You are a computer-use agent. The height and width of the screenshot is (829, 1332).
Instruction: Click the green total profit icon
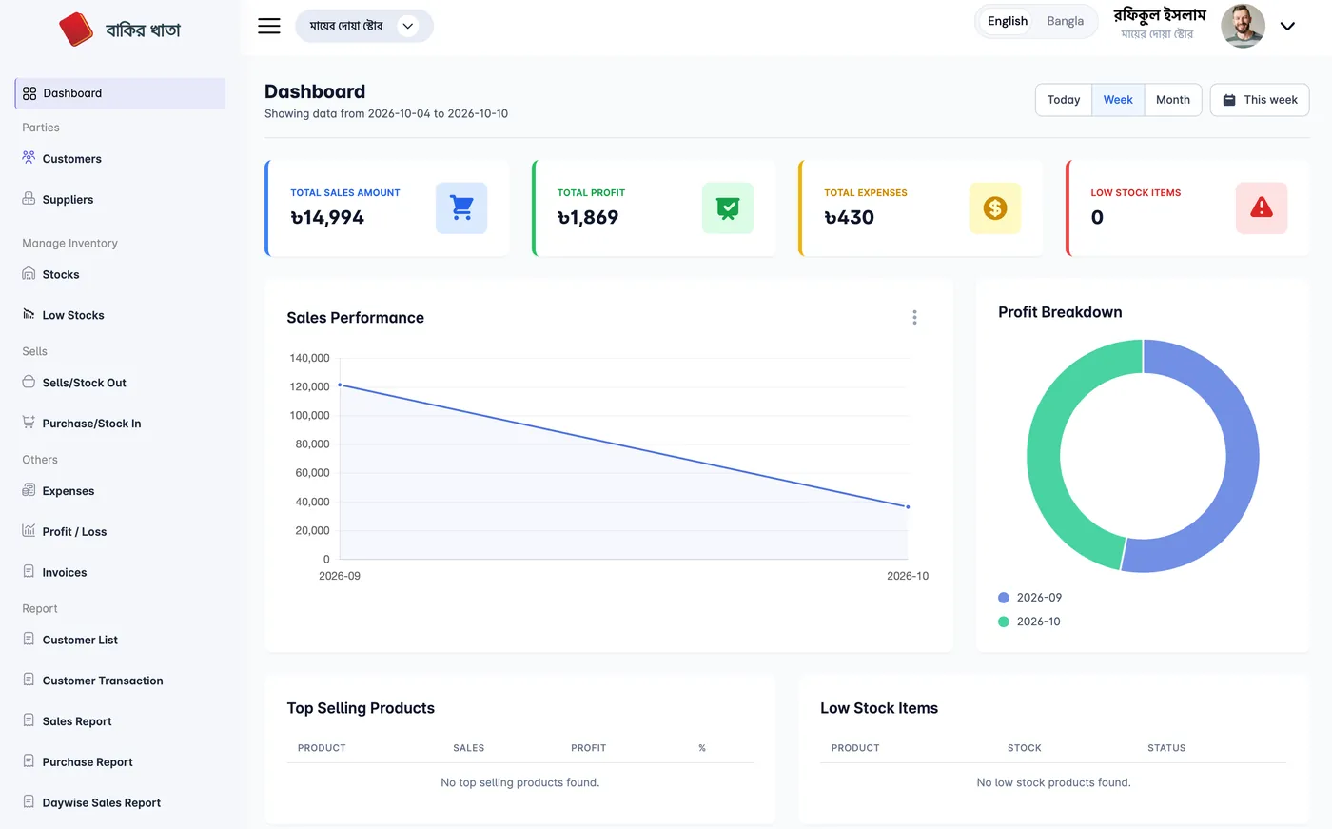click(x=728, y=207)
